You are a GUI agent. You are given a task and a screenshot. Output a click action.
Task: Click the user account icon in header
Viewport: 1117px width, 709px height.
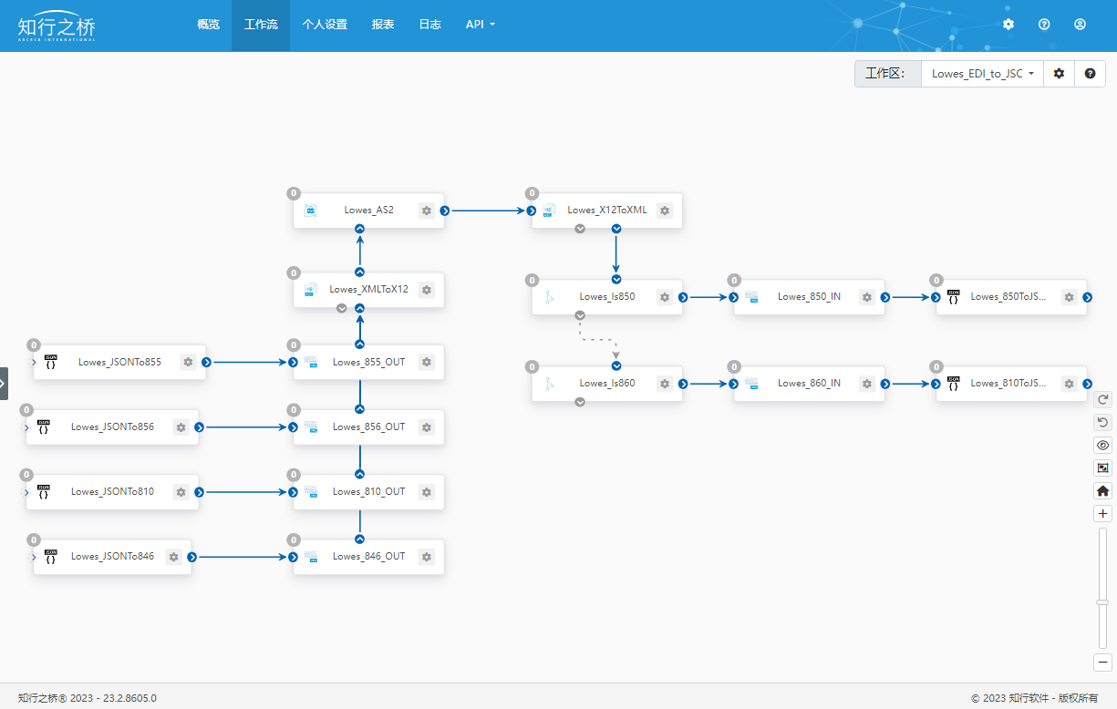[x=1080, y=25]
